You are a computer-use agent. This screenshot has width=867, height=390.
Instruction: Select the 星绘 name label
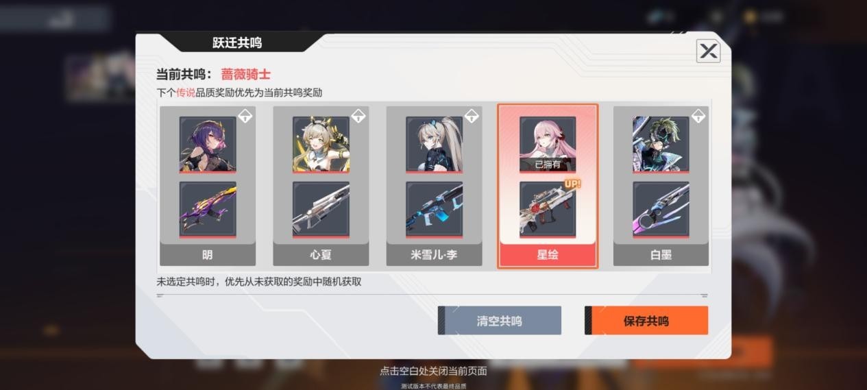(x=548, y=255)
